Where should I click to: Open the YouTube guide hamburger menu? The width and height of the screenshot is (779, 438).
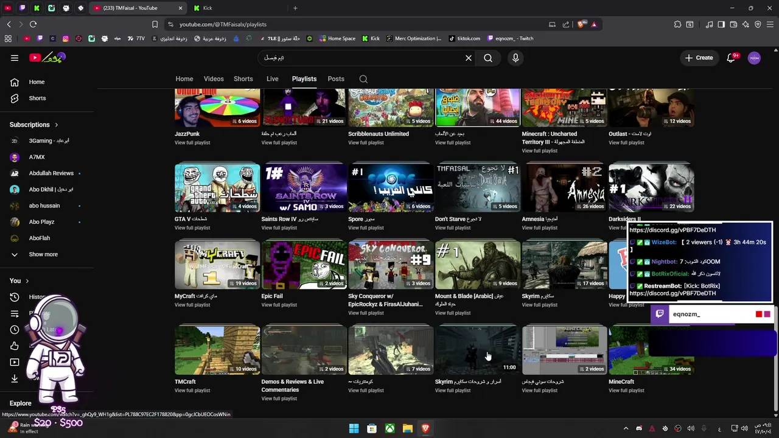pos(15,58)
